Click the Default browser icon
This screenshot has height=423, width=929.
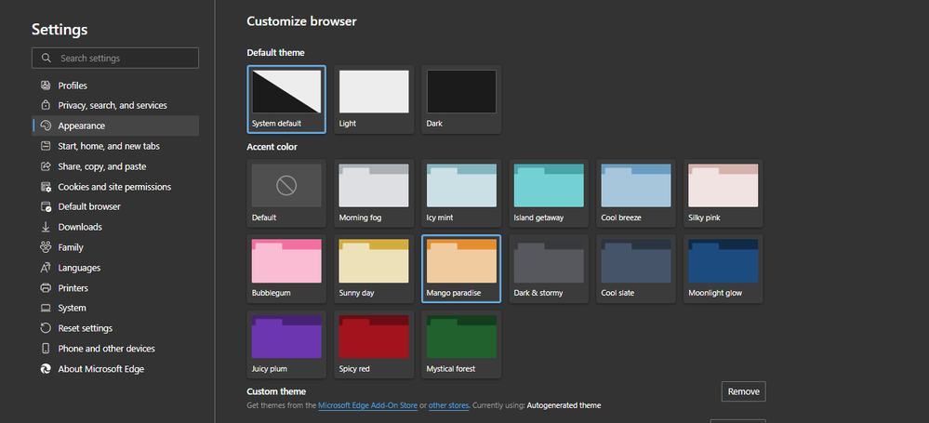(x=46, y=206)
